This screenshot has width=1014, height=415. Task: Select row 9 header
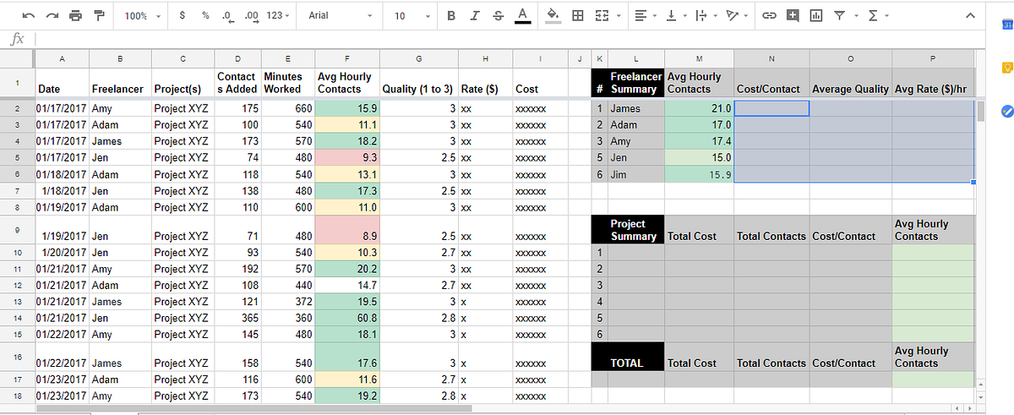point(17,229)
